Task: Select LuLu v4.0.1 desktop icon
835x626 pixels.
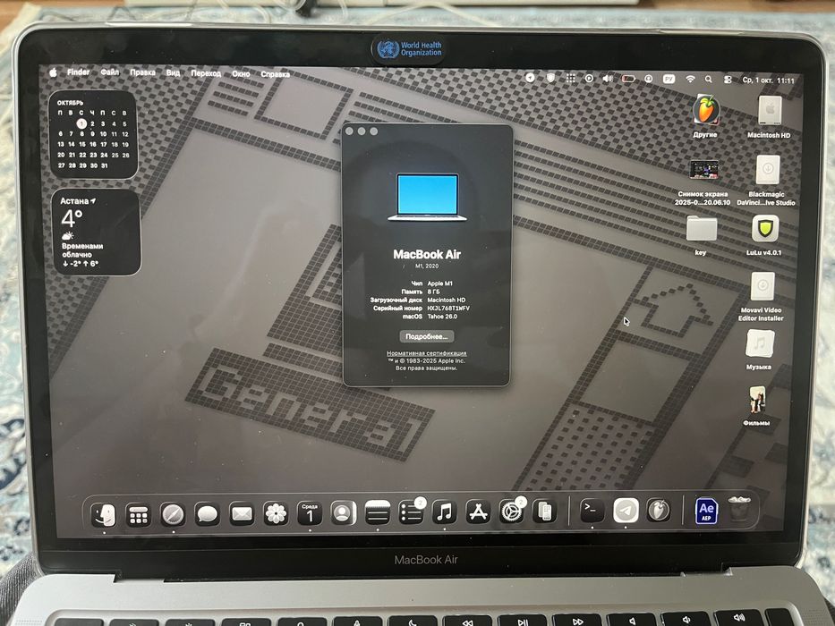Action: tap(764, 234)
